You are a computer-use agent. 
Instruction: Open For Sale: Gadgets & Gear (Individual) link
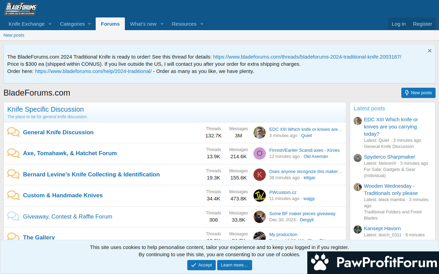click(x=390, y=172)
